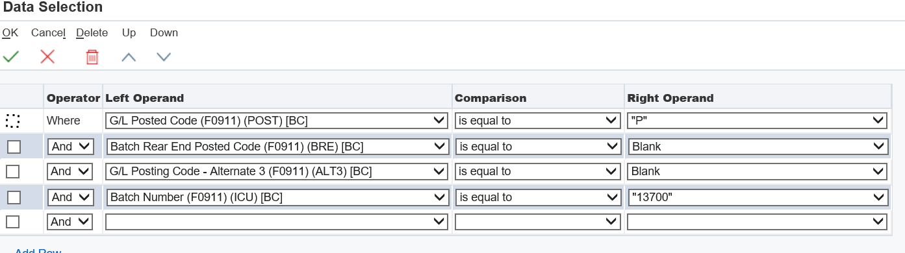Open the right operand dropdown showing "P"

coord(757,121)
